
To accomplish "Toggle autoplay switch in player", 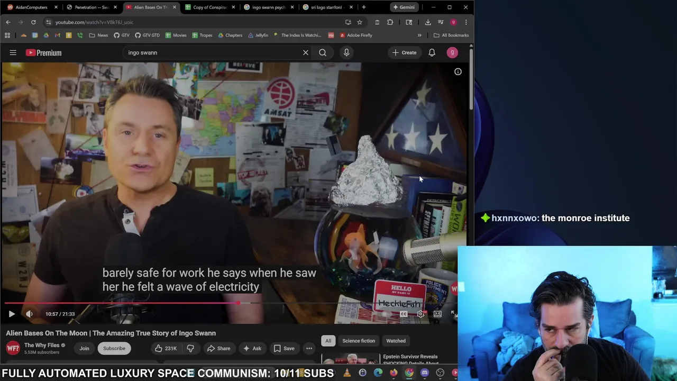I will 387,314.
